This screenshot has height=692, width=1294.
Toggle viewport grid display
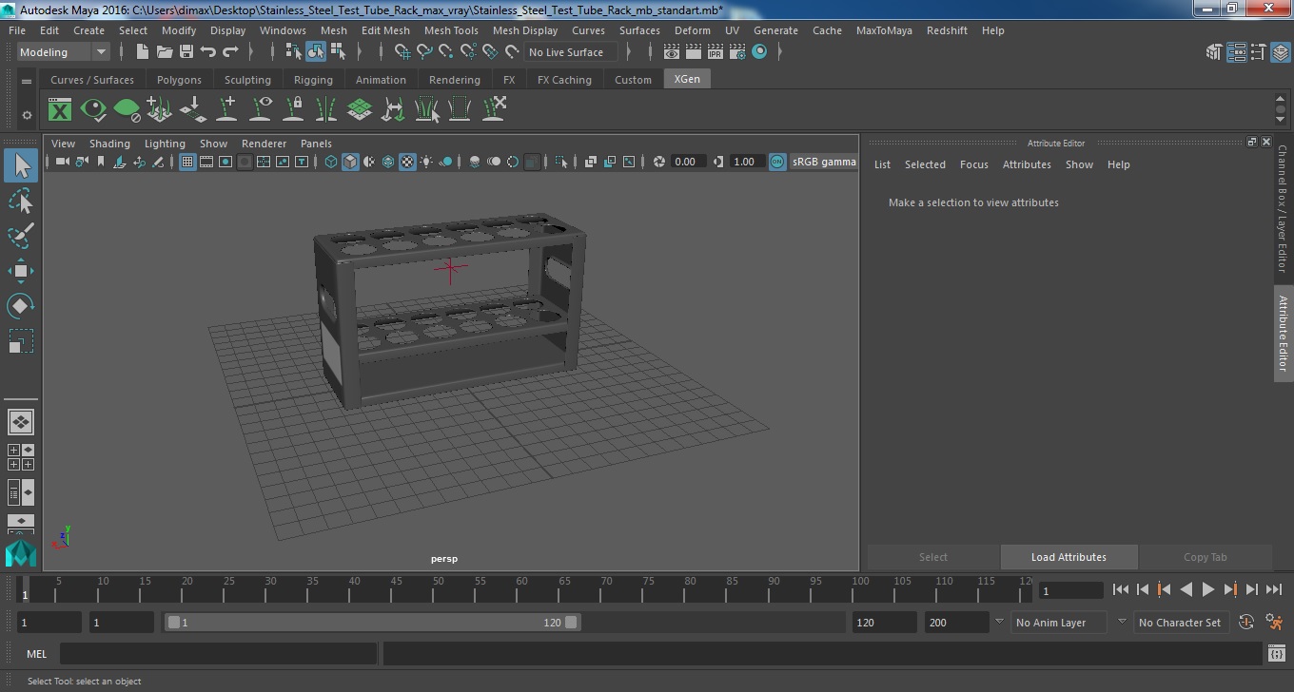tap(187, 162)
